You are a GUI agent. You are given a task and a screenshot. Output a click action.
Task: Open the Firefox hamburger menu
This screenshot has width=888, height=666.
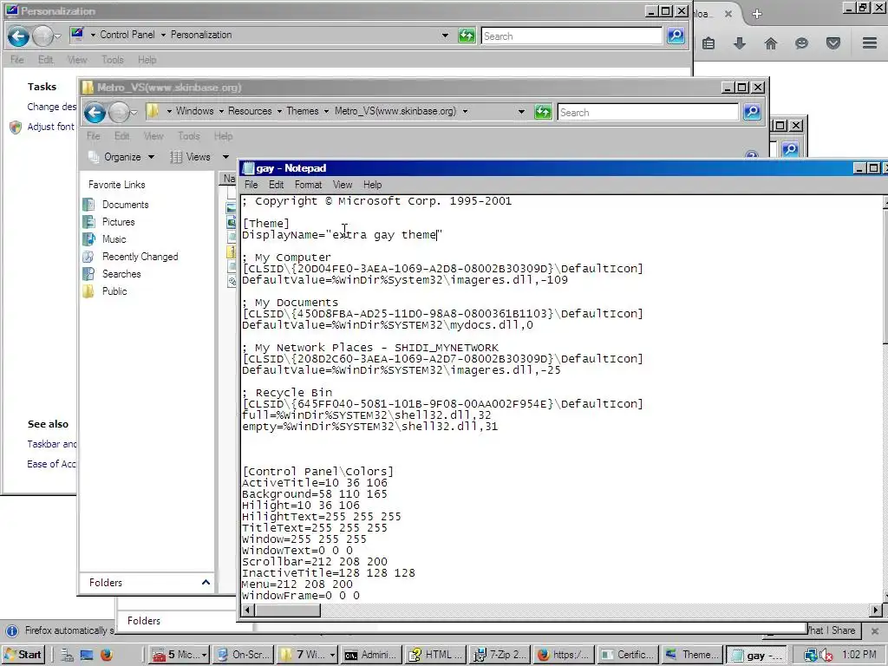(870, 43)
